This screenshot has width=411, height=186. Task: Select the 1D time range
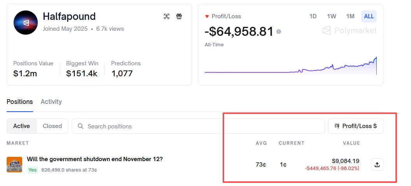click(x=313, y=16)
